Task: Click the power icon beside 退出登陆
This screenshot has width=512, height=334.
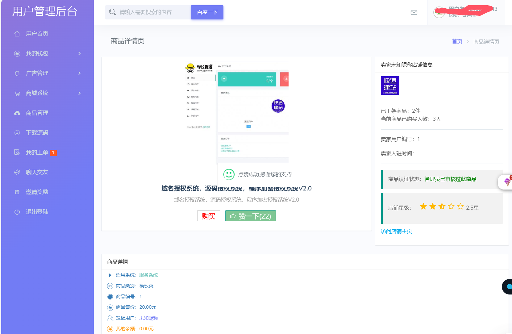Action: [17, 212]
